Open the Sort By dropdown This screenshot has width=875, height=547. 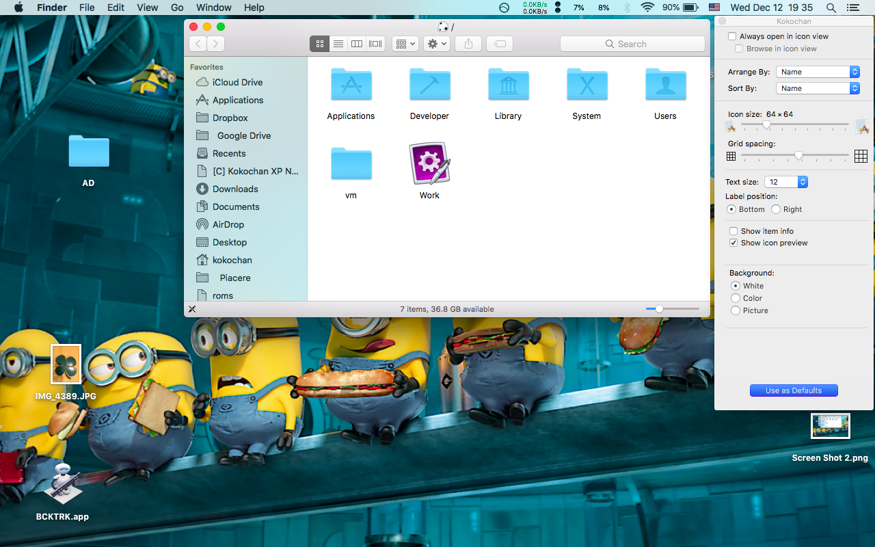818,88
